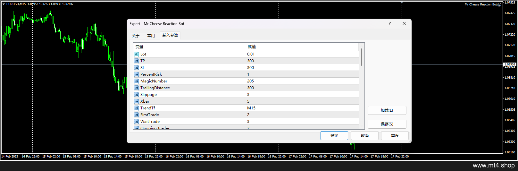Cancel with the 取消 button
Image resolution: width=518 pixels, height=171 pixels.
[x=365, y=136]
